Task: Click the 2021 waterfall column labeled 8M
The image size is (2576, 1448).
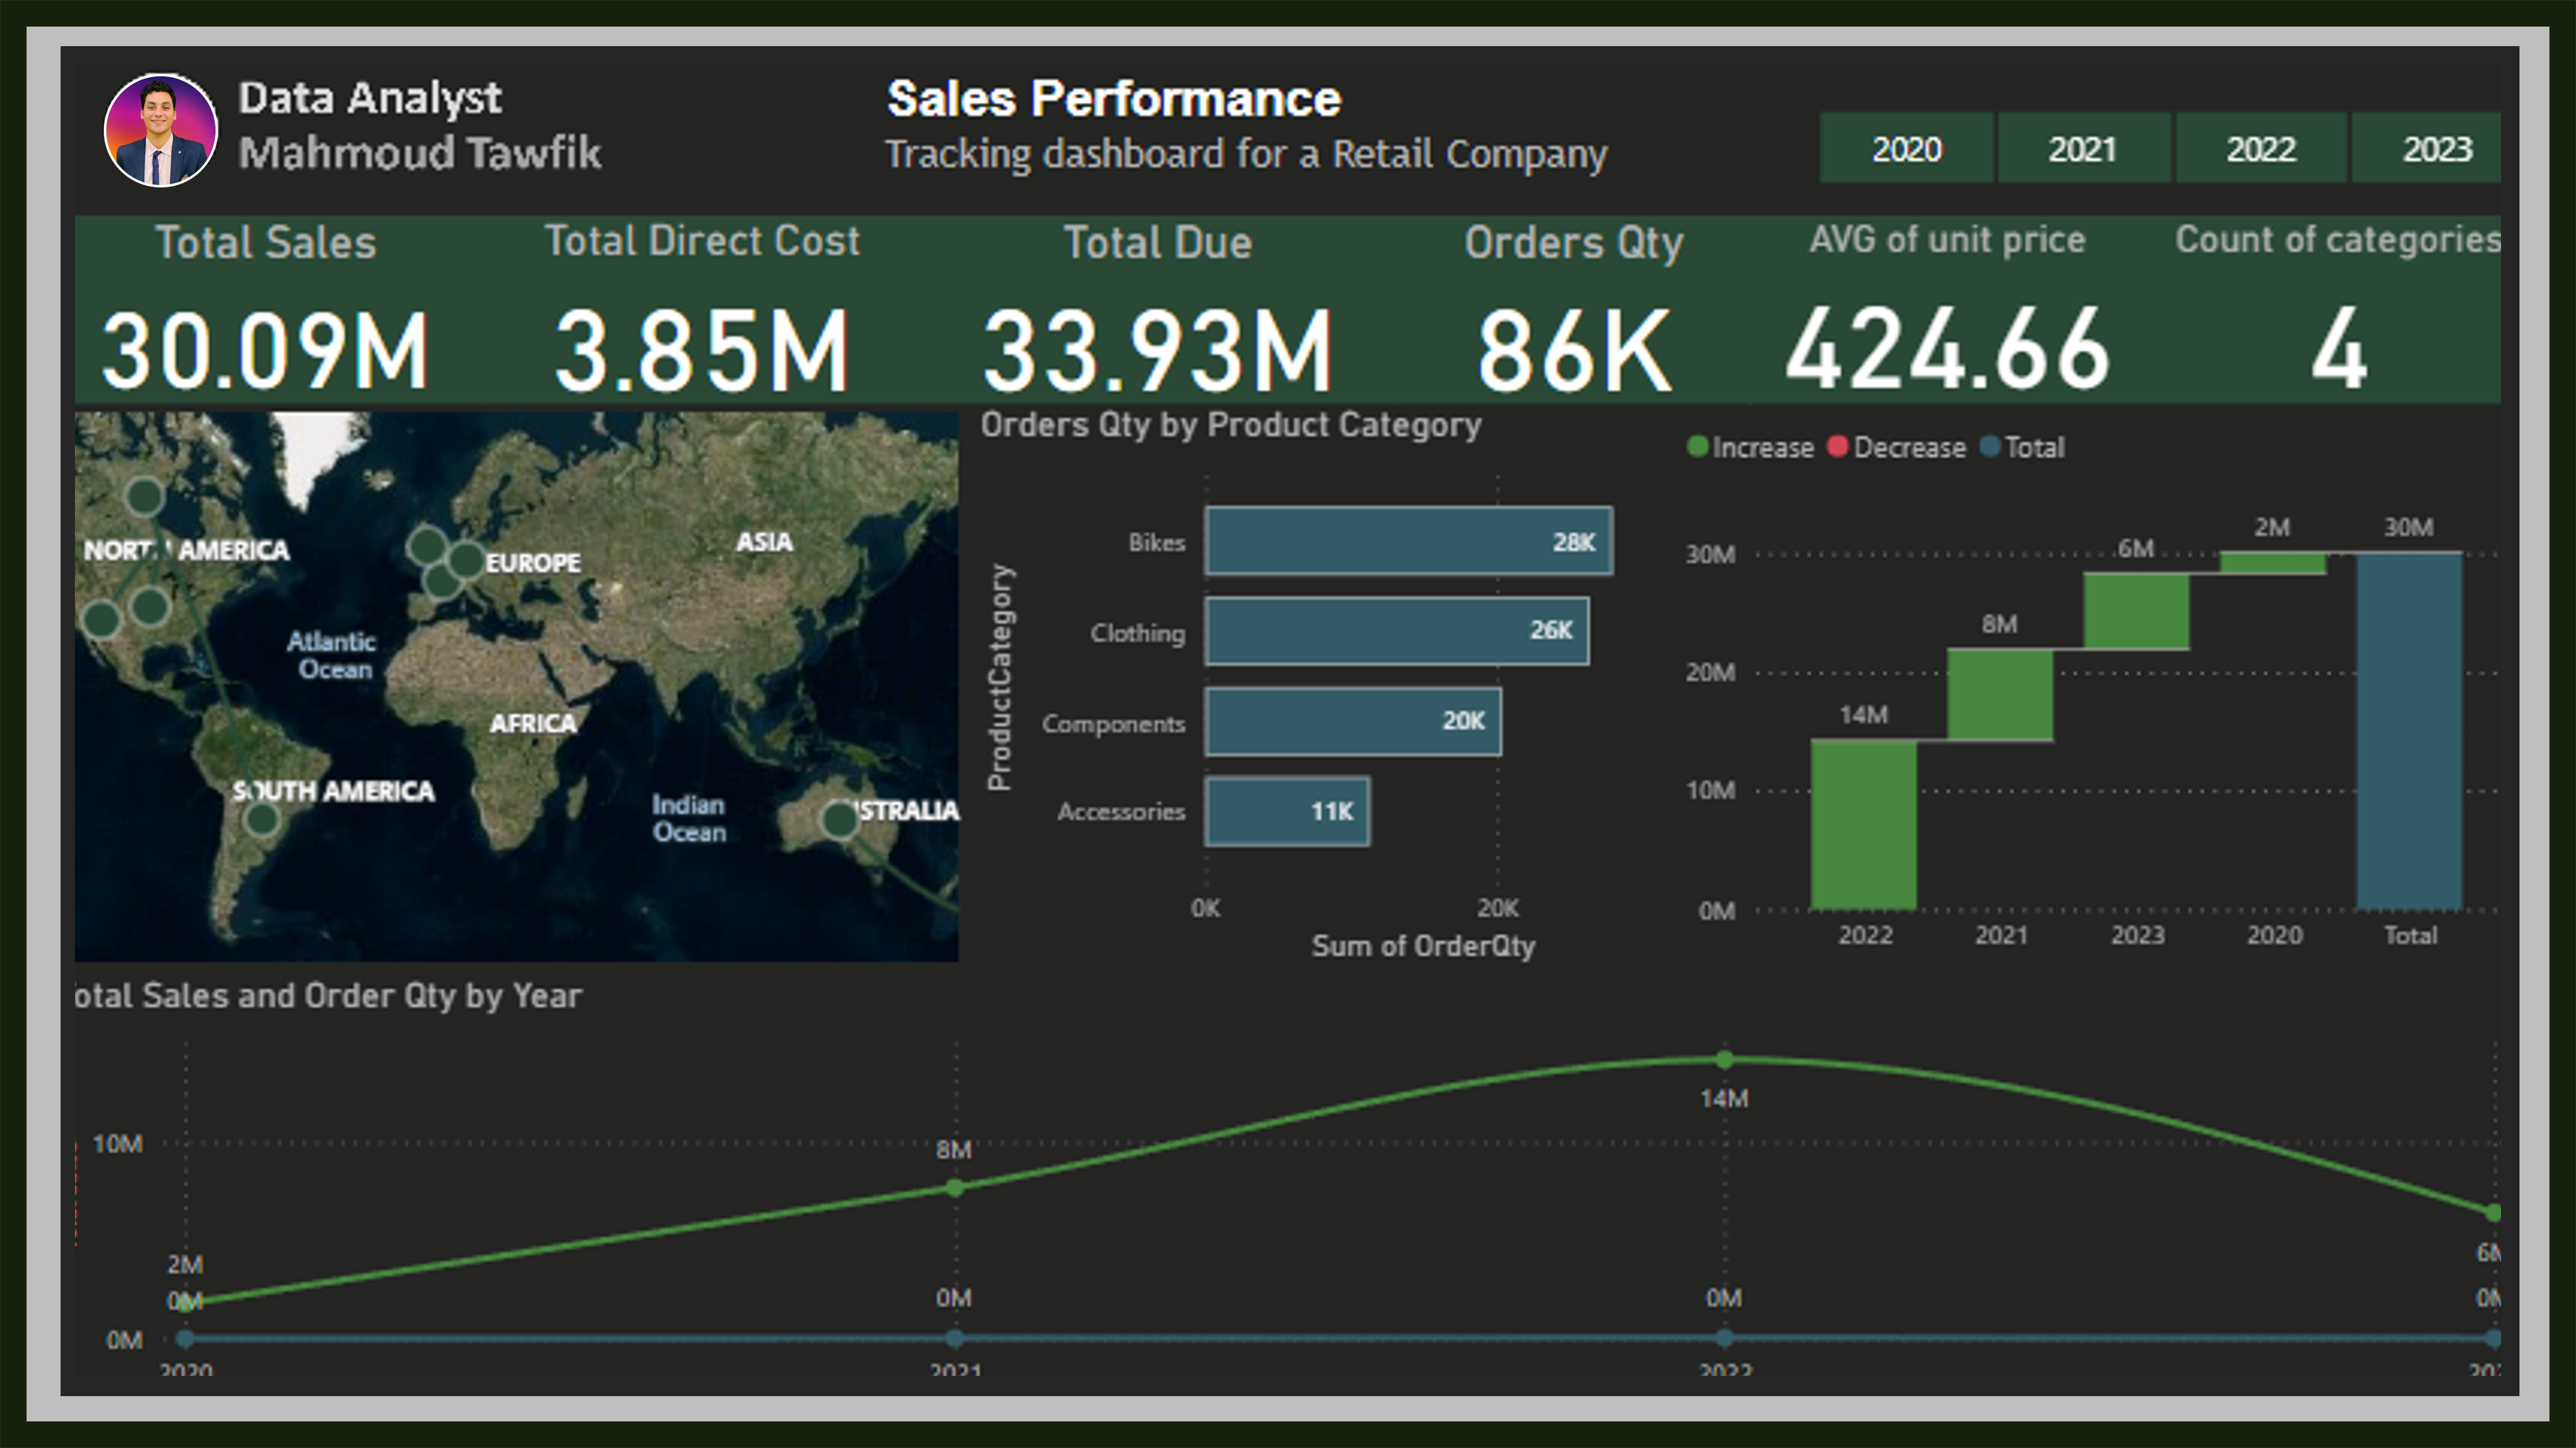Action: (x=2000, y=695)
